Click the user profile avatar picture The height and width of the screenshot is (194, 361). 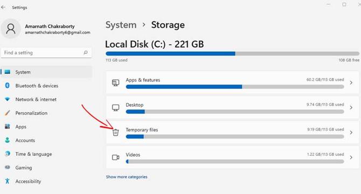coord(11,29)
